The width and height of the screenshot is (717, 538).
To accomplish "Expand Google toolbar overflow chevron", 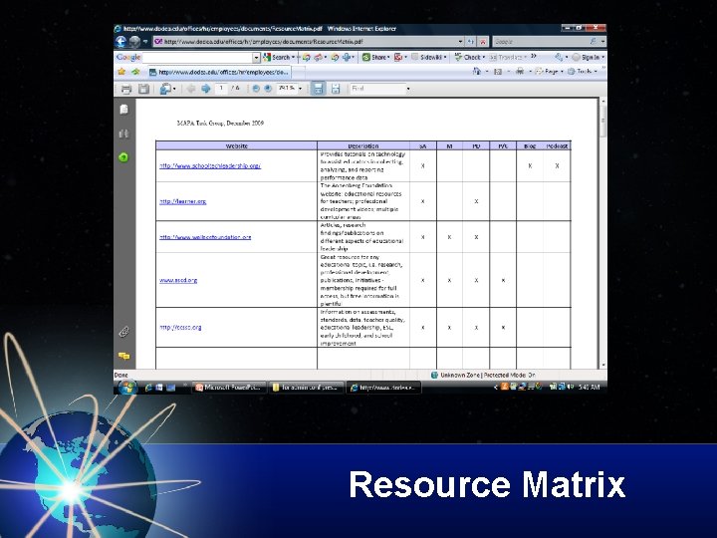I will tap(533, 57).
